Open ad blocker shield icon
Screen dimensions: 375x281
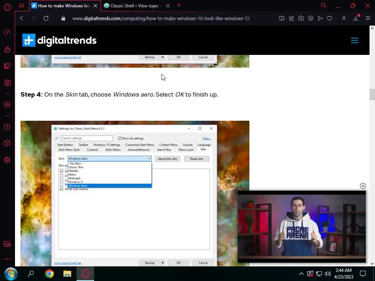[311, 18]
